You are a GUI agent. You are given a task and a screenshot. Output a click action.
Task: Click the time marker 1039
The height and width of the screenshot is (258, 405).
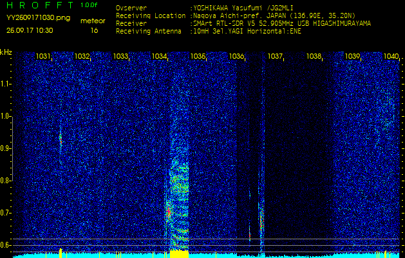(352, 56)
